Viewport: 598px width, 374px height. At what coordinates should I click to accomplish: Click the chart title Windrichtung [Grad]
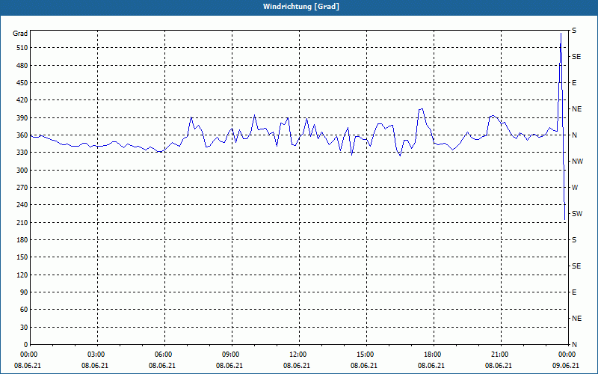(x=301, y=7)
